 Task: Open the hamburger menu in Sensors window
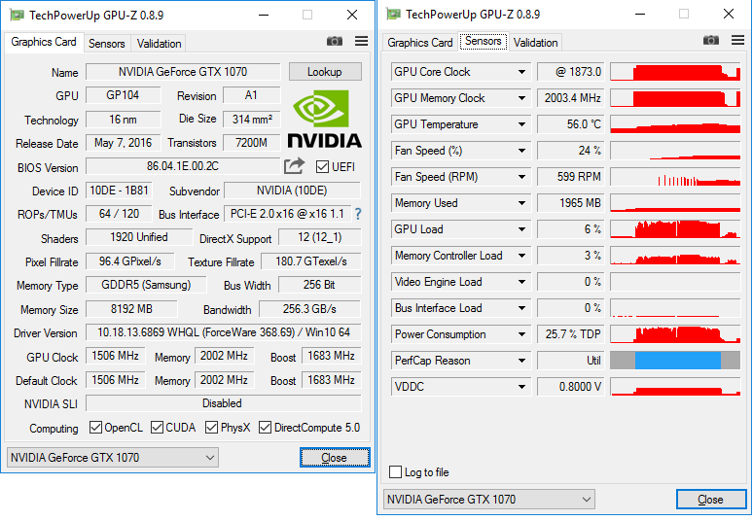click(x=737, y=41)
